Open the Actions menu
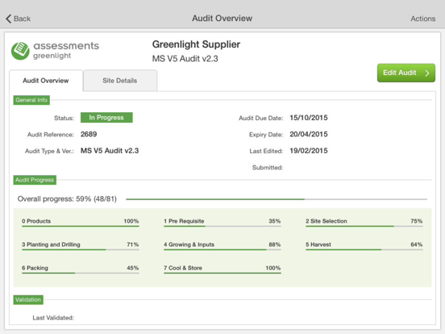Image resolution: width=445 pixels, height=334 pixels. pos(422,19)
